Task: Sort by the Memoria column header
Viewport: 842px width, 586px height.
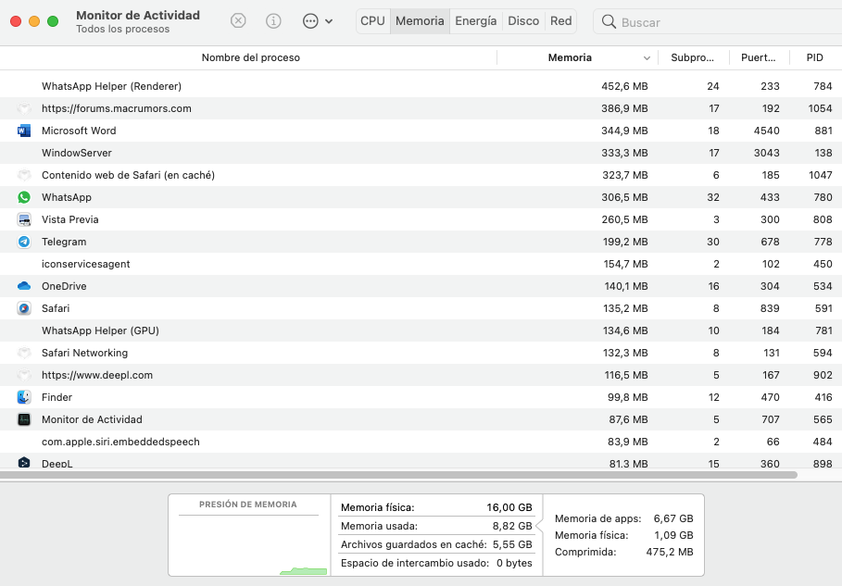Action: point(570,57)
